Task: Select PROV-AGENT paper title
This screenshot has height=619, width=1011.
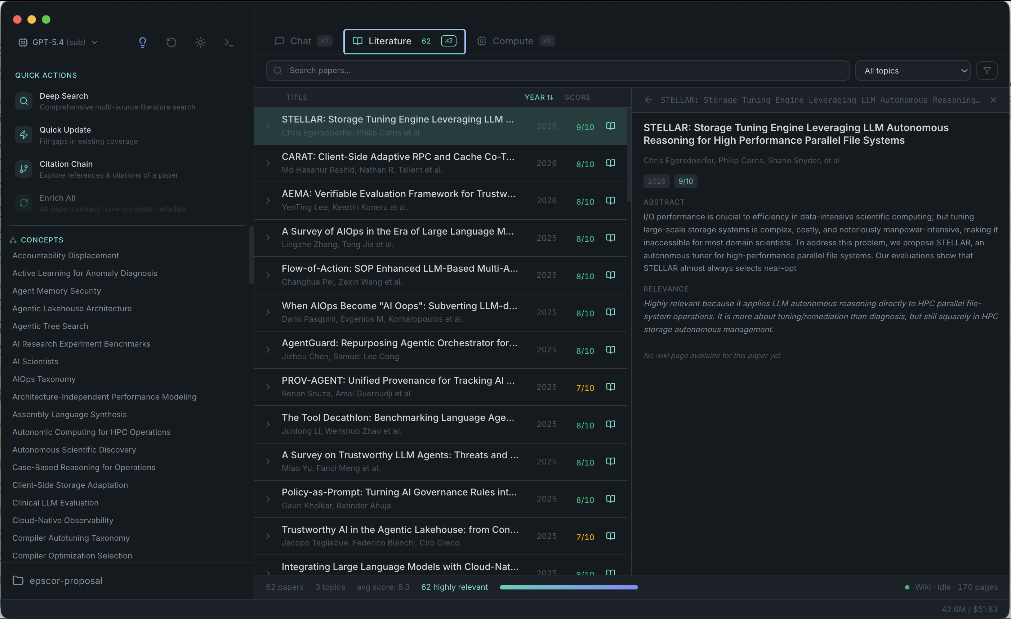Action: coord(398,381)
